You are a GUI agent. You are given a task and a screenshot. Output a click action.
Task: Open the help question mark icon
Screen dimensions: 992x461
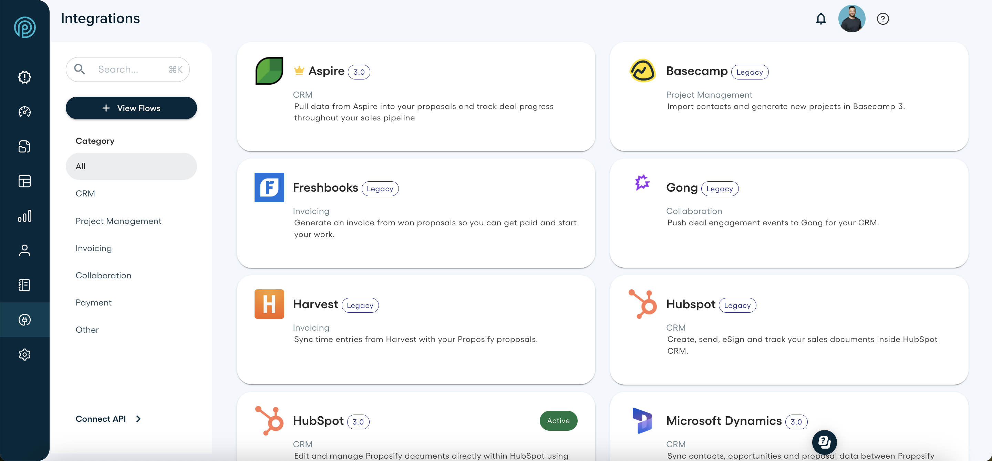coord(882,19)
